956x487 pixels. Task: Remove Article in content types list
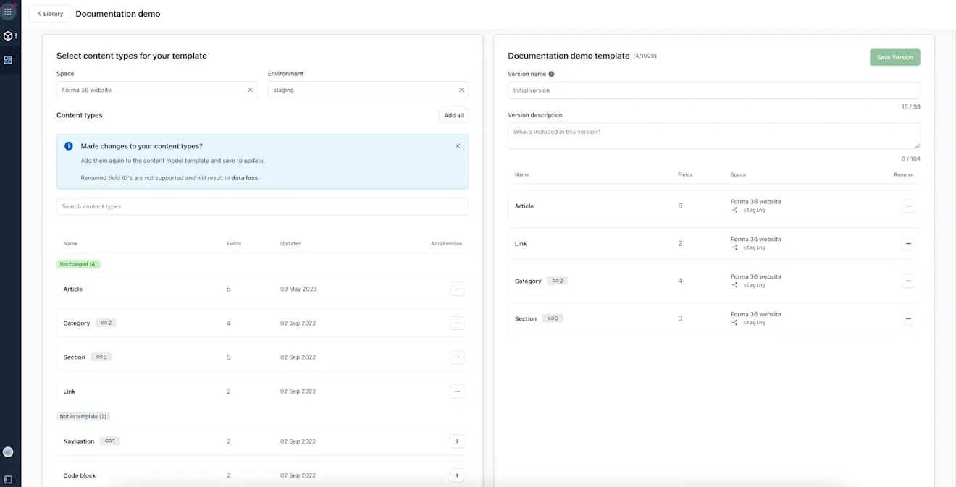point(456,289)
